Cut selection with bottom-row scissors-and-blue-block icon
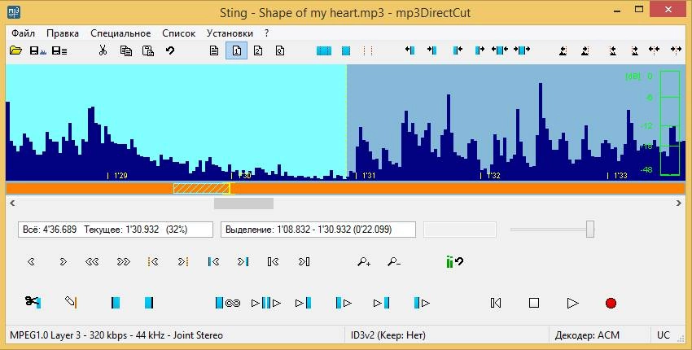This screenshot has width=692, height=350. (x=33, y=302)
